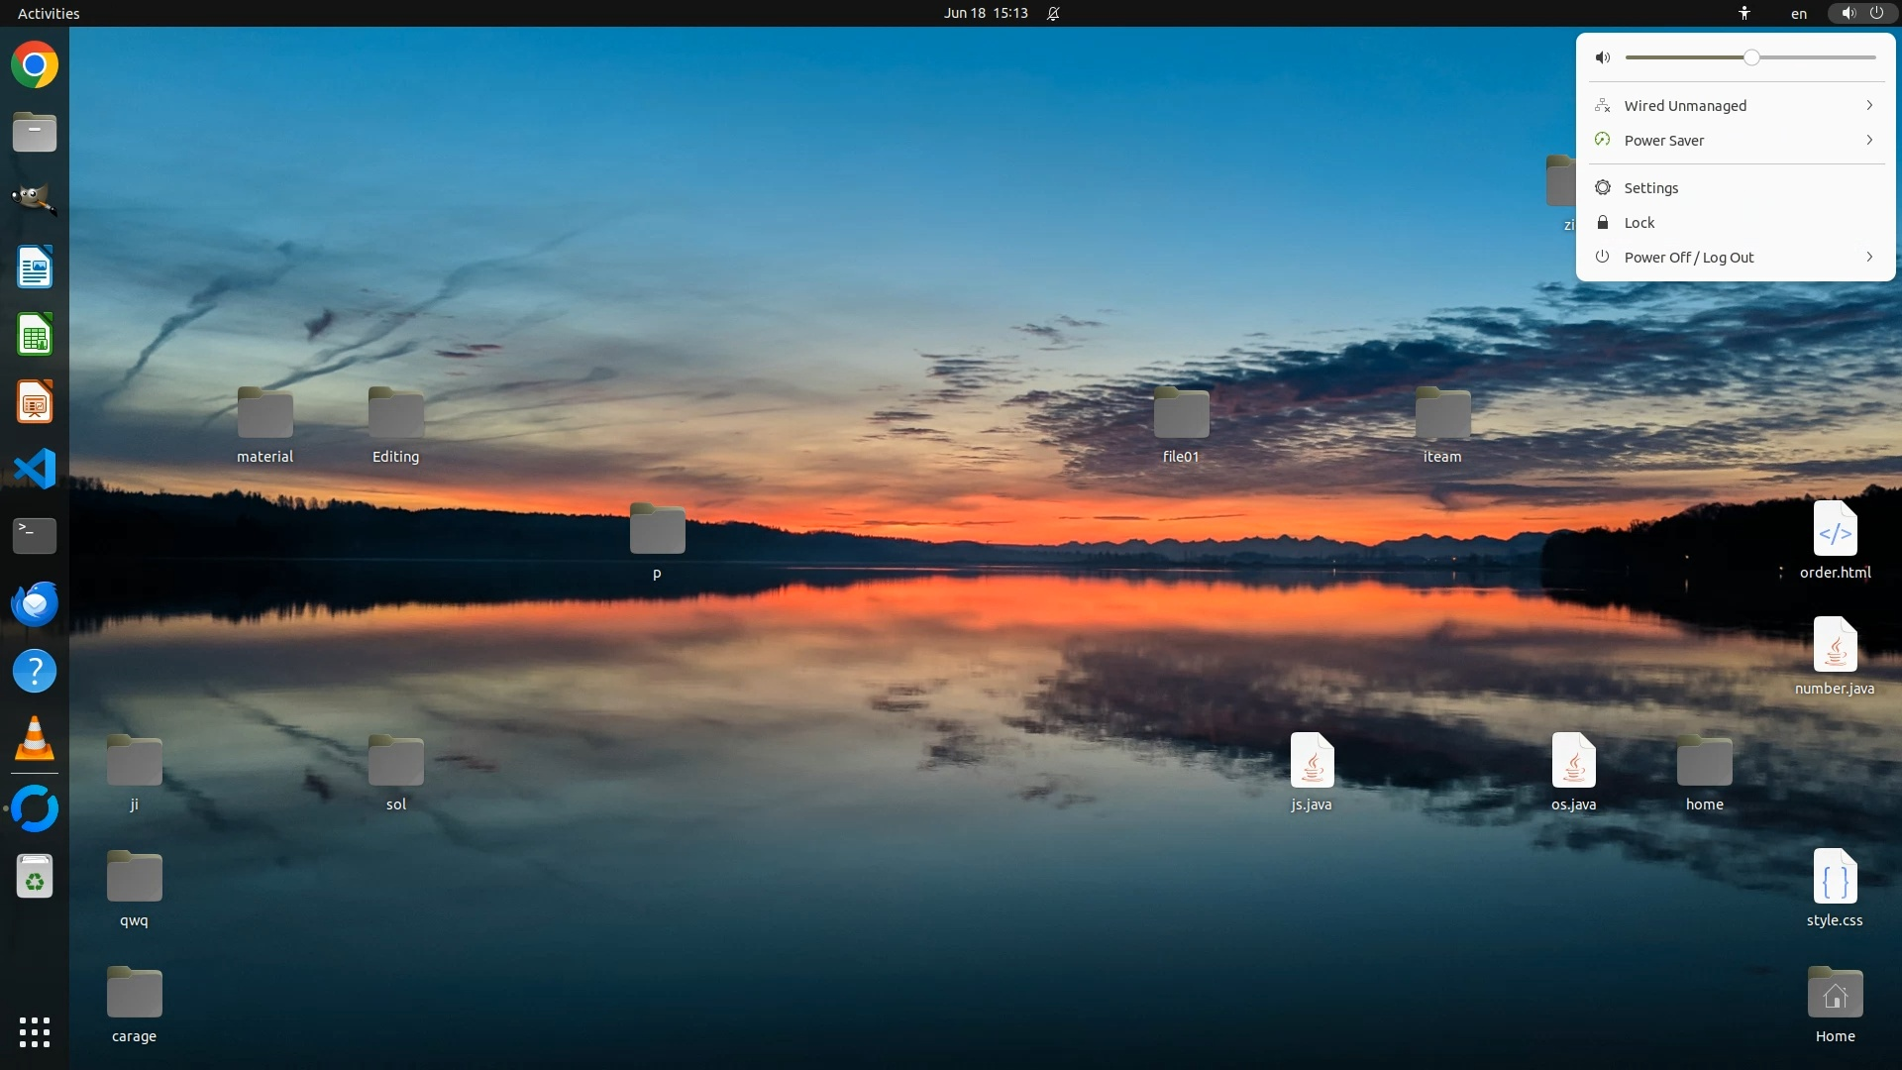Image resolution: width=1902 pixels, height=1070 pixels.
Task: Mute sound with the speaker icon in the menu
Action: point(1602,57)
